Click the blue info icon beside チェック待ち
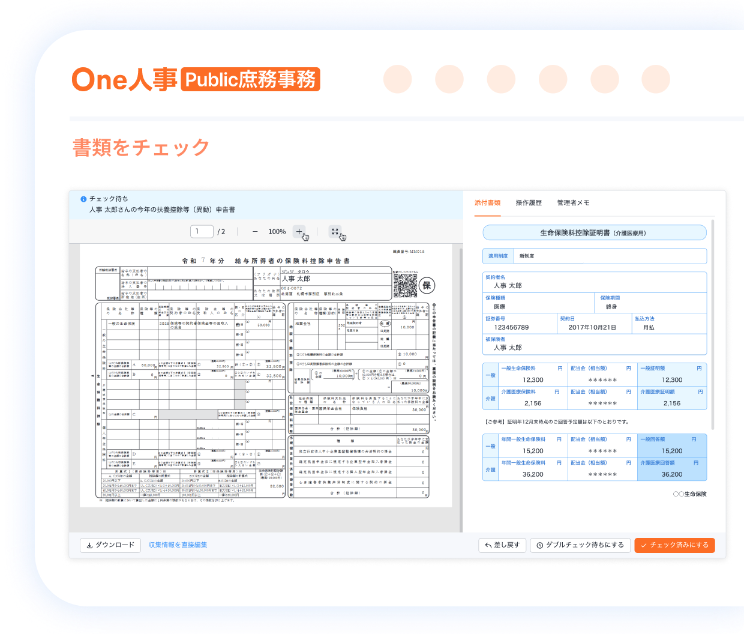This screenshot has height=634, width=744. coord(83,199)
